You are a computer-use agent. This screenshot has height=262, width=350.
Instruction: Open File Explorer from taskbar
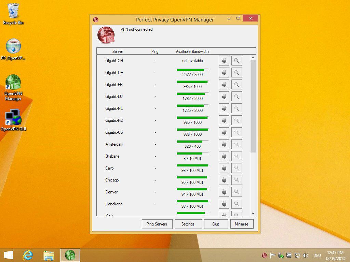pos(49,255)
